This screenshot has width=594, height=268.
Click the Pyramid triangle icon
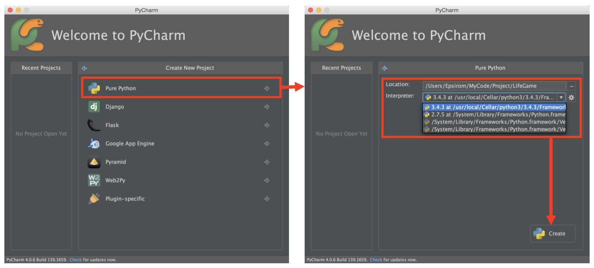click(x=94, y=162)
